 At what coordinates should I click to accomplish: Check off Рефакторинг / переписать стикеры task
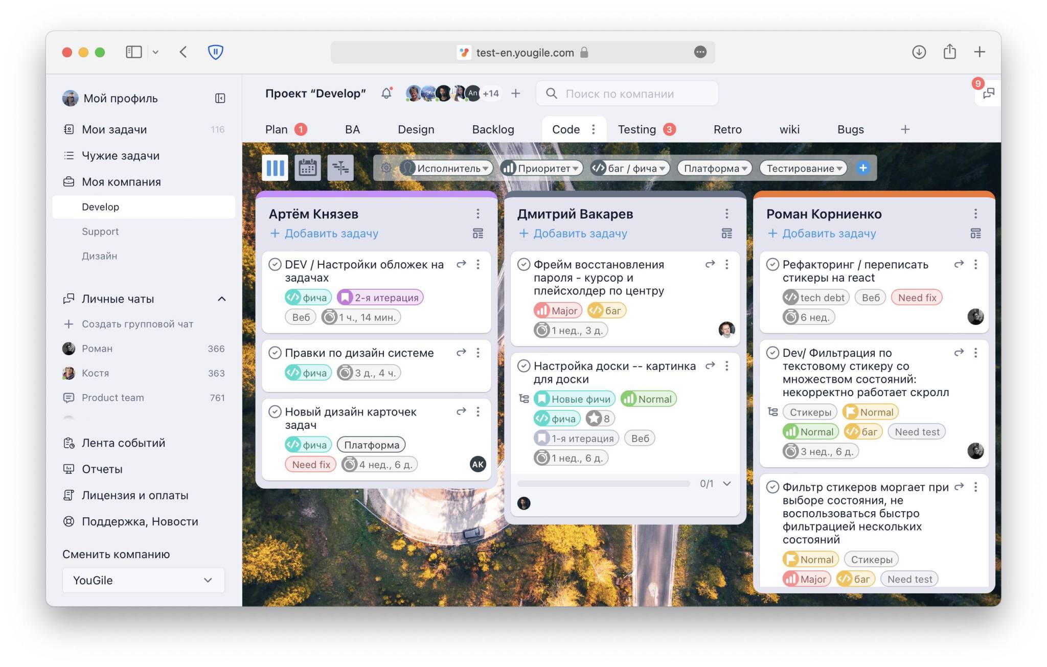[x=772, y=264]
